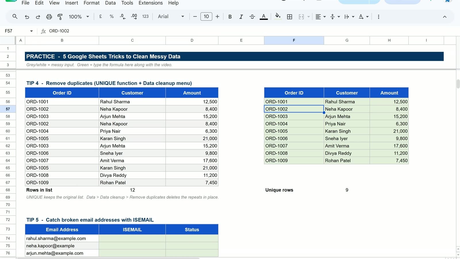Click the Status header cell
The width and height of the screenshot is (460, 259).
click(x=192, y=229)
